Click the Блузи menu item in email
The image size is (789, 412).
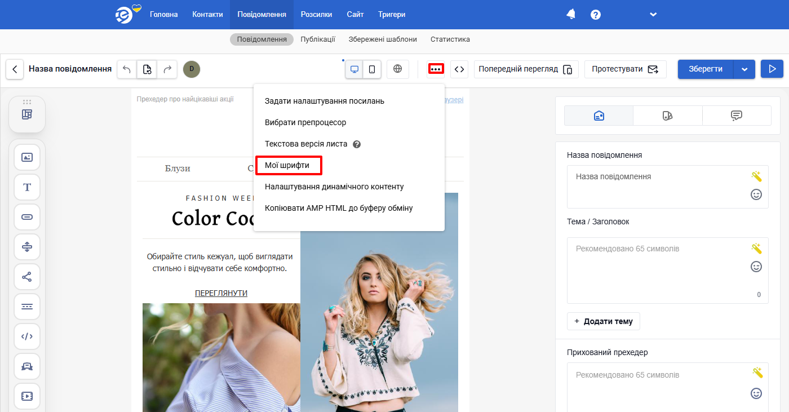click(x=178, y=169)
